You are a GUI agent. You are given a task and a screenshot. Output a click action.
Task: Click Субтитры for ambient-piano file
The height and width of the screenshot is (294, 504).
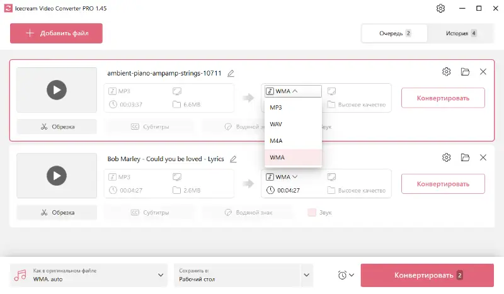150,127
